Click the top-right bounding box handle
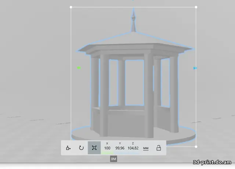235x169 pixels. 196,7
